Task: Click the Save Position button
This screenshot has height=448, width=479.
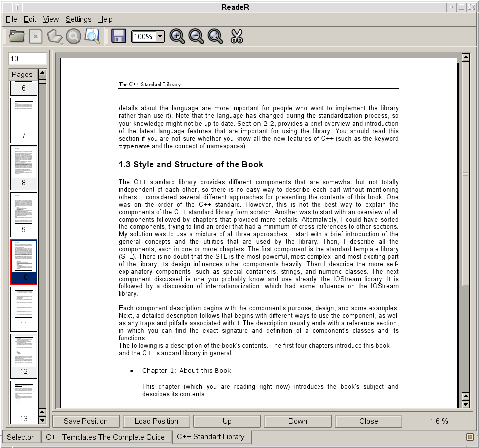Action: 86,421
